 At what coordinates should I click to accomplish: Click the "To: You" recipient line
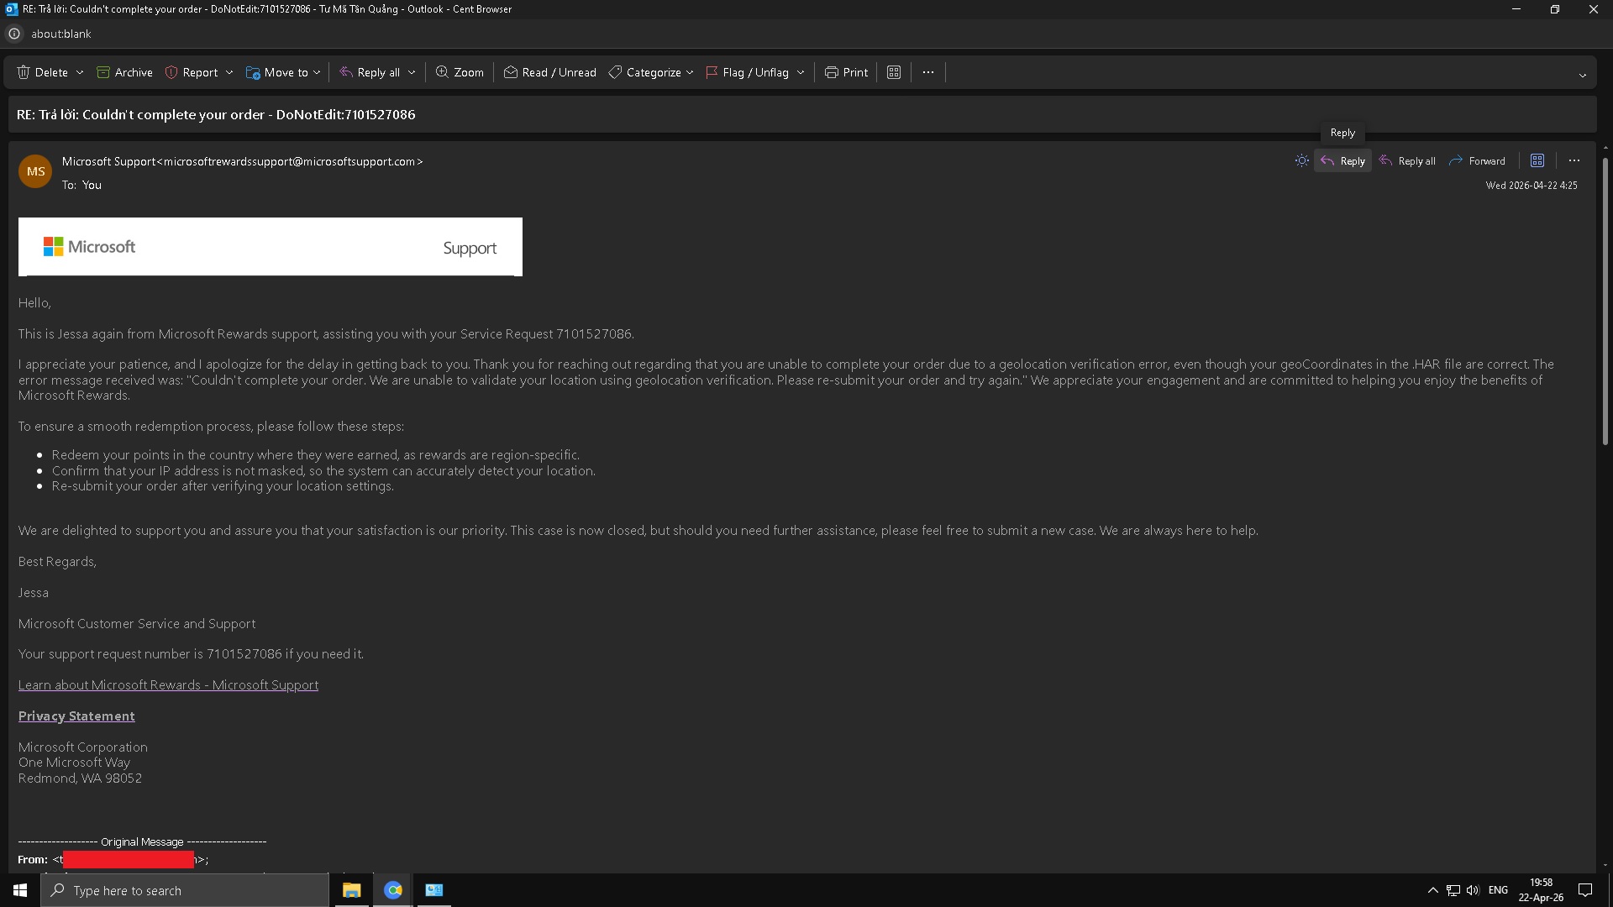coord(81,185)
